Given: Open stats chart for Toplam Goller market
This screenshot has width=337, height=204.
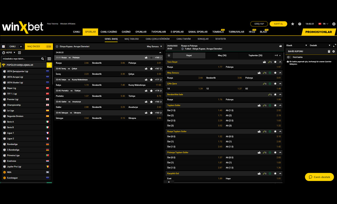Looking at the screenshot, I should [x=259, y=106].
